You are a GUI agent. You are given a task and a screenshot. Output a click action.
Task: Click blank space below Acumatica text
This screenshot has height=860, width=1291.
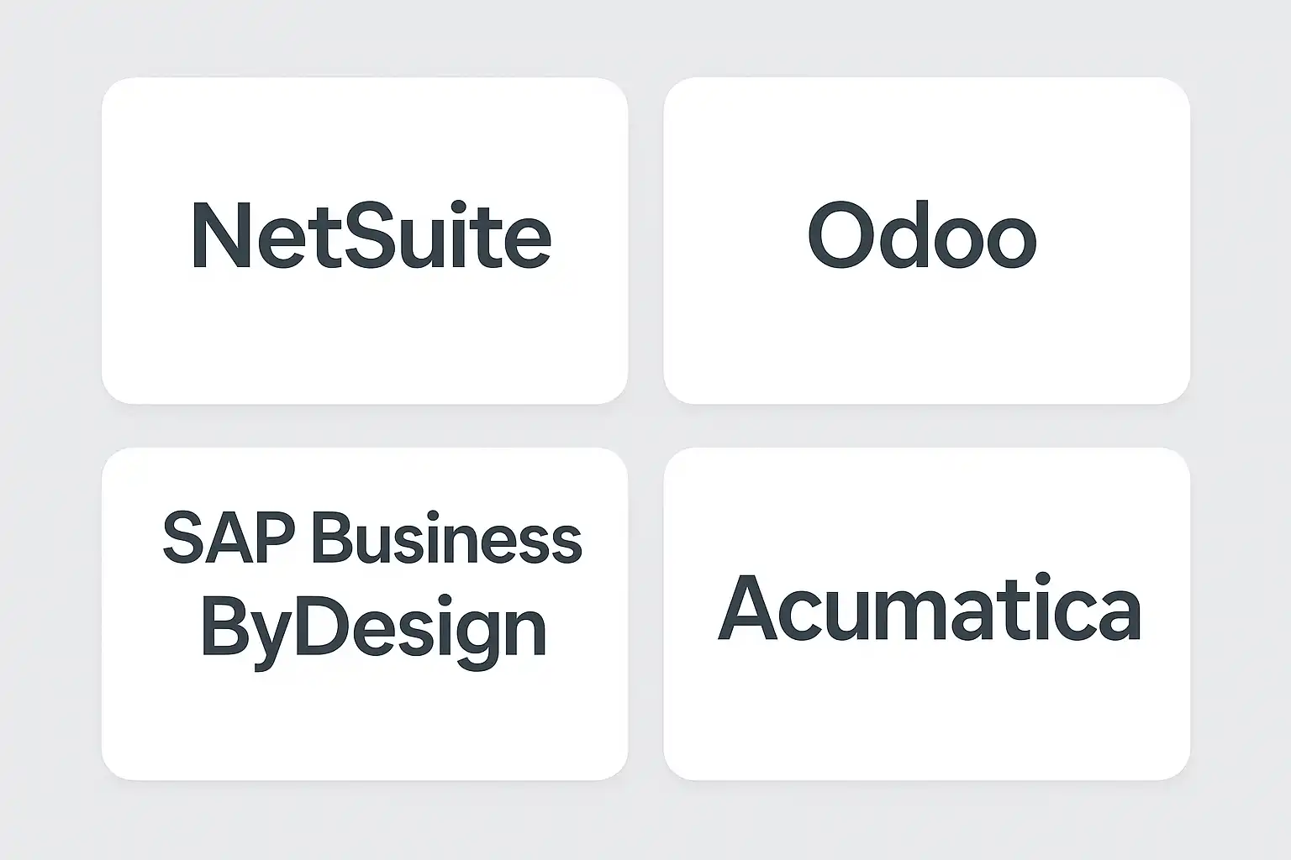point(926,714)
